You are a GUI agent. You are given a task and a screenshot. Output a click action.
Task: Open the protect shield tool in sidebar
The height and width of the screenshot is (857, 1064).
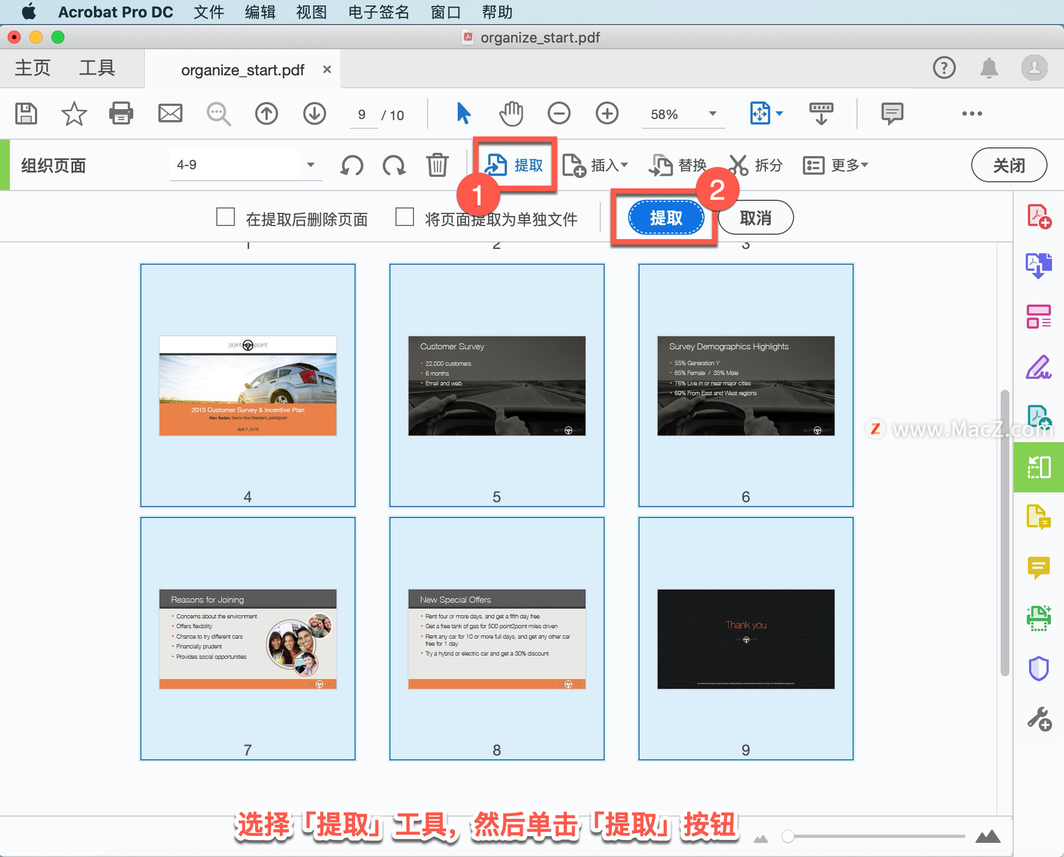coord(1039,668)
